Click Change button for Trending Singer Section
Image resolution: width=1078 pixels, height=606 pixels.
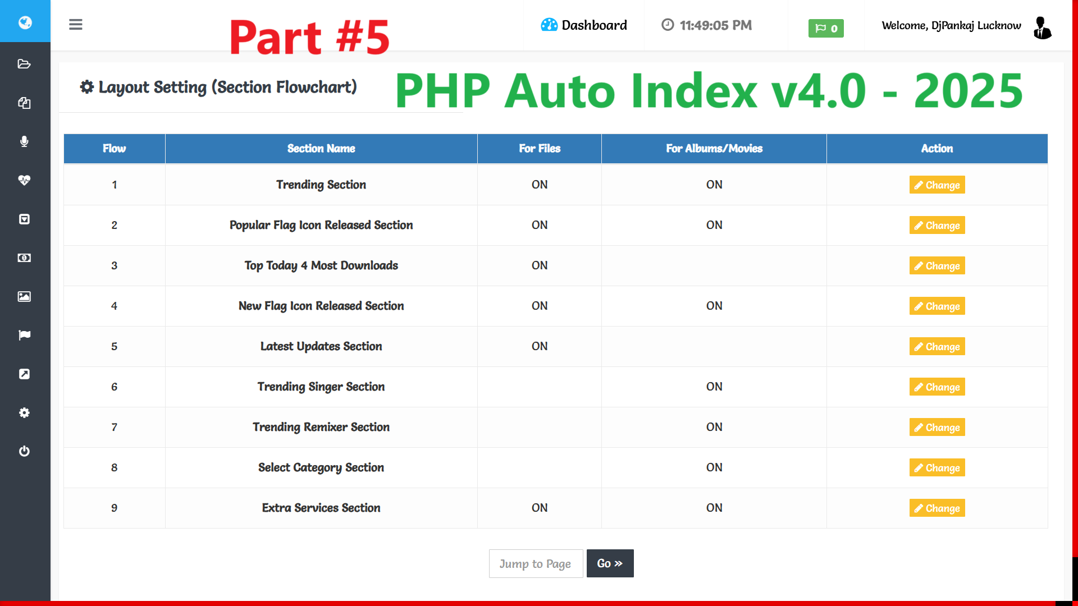(x=937, y=386)
